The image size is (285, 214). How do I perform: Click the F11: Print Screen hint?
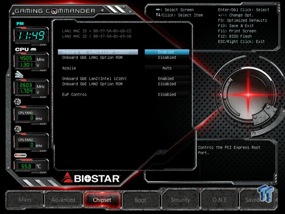pos(237,31)
